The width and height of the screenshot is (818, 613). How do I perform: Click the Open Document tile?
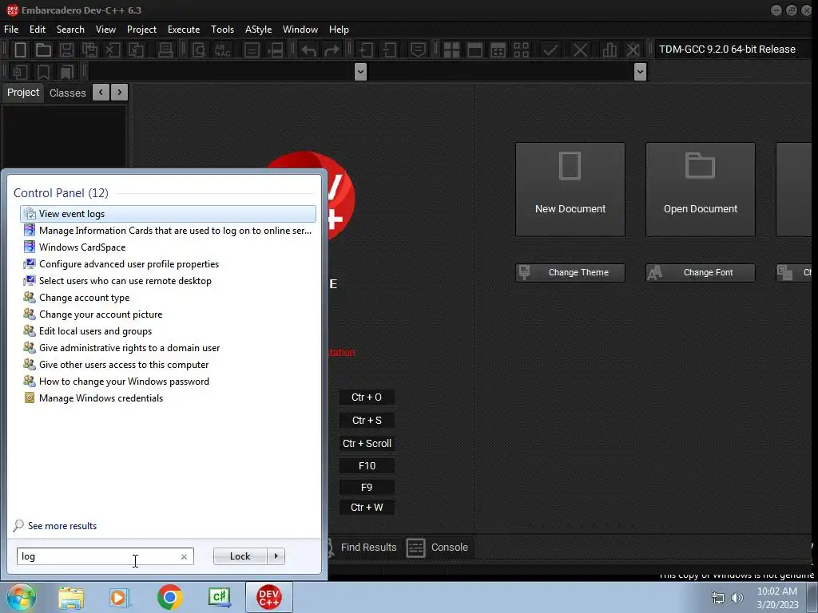[700, 189]
